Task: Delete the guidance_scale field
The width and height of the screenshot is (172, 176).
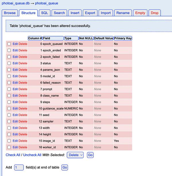Action: click(23, 108)
